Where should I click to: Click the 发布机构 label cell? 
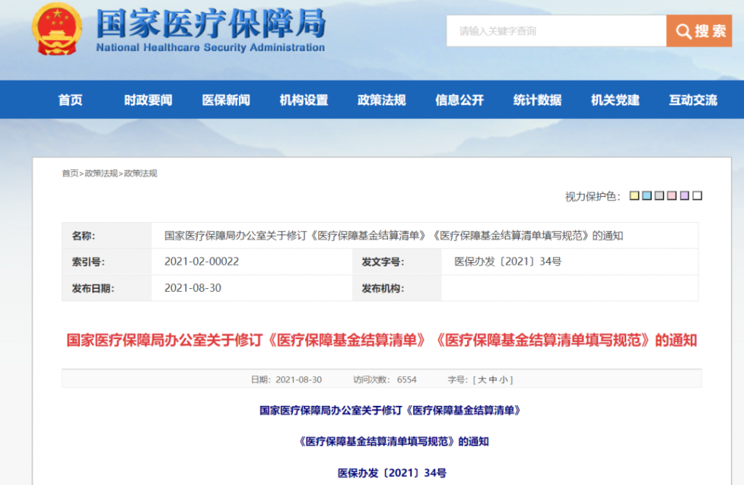click(x=397, y=288)
